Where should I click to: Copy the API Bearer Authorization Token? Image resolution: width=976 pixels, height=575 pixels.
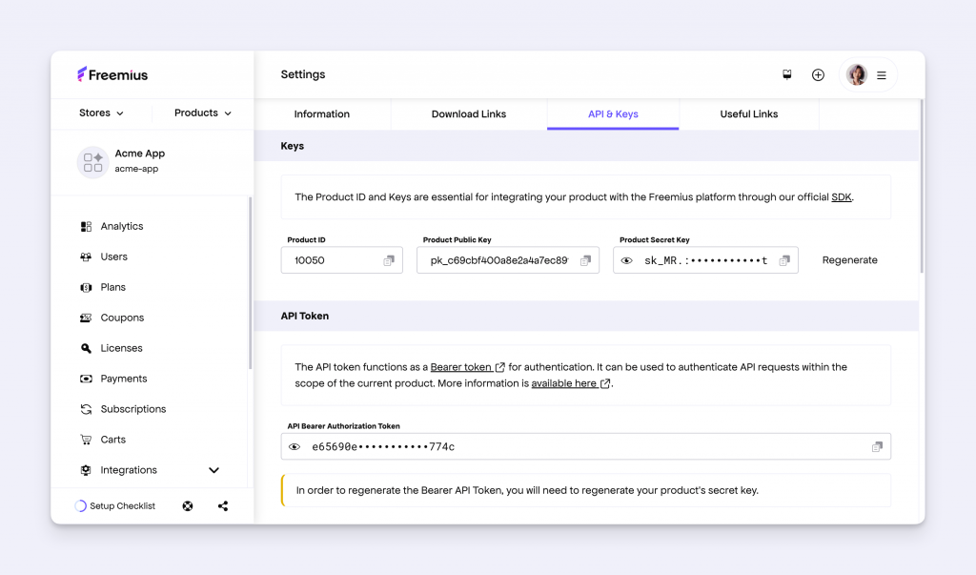[x=877, y=446]
